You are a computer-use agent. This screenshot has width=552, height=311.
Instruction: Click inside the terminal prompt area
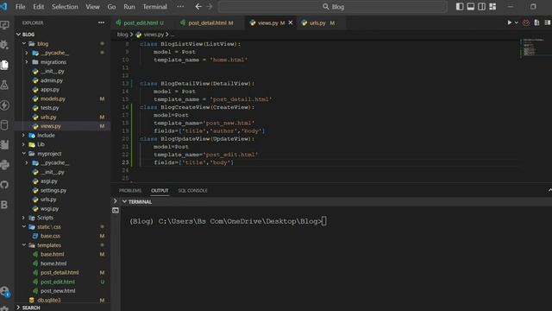click(228, 221)
